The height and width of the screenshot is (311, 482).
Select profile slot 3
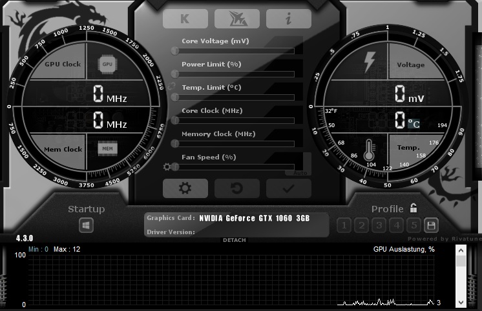click(379, 226)
